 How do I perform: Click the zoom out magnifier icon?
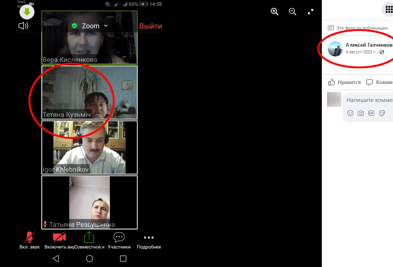pos(293,12)
